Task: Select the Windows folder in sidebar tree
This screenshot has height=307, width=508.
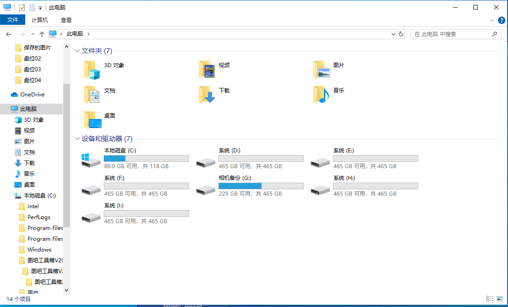Action: [x=39, y=250]
